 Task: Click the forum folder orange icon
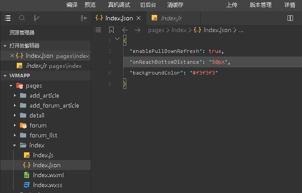(x=23, y=126)
